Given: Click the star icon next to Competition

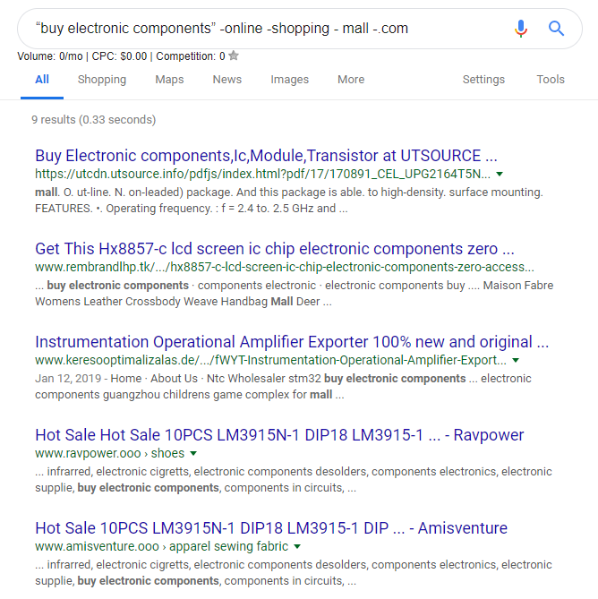Looking at the screenshot, I should point(234,56).
